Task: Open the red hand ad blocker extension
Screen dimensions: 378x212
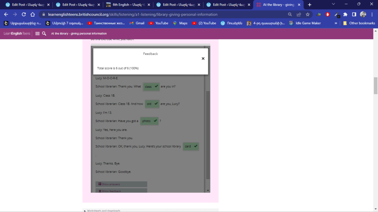Action: point(327,14)
